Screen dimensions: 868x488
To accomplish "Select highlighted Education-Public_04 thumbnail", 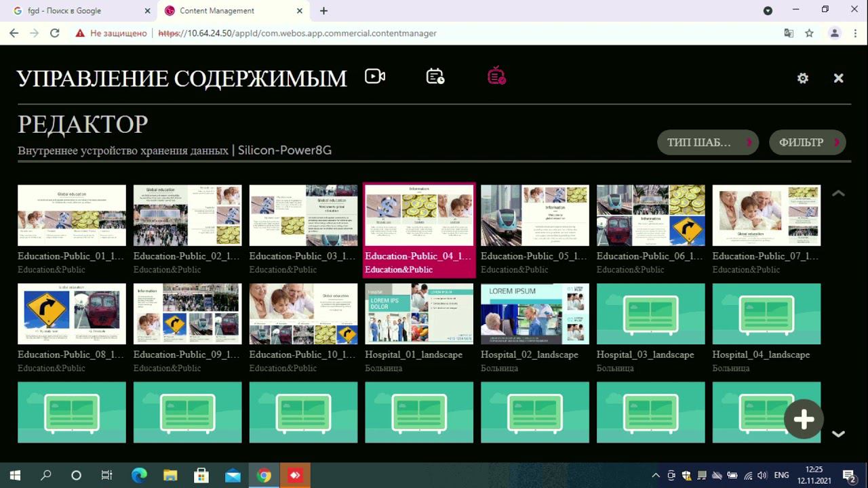I will point(419,215).
